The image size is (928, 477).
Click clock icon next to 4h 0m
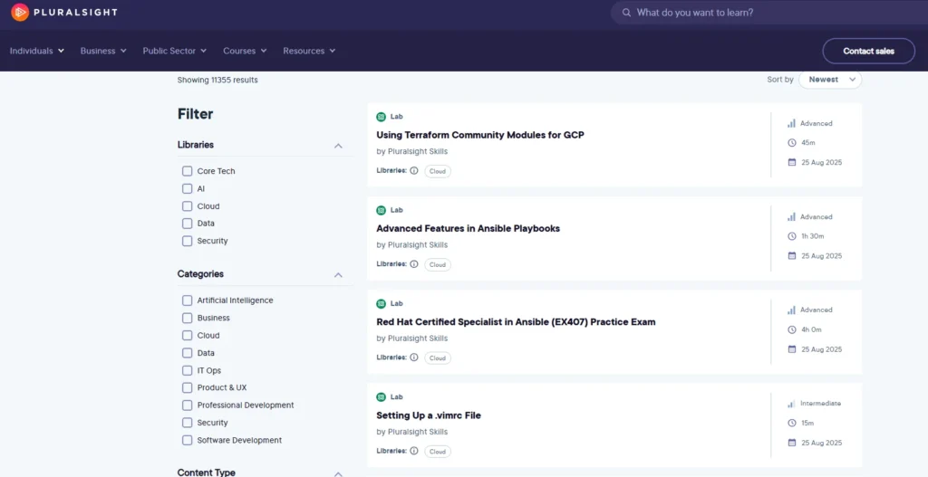(x=792, y=329)
